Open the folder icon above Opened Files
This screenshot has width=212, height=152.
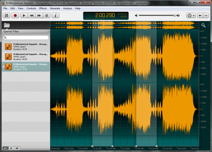[x=7, y=25]
